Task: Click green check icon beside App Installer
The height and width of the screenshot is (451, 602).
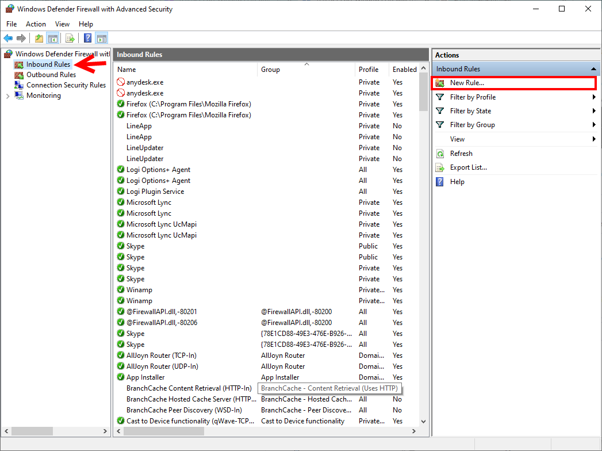Action: [x=121, y=377]
